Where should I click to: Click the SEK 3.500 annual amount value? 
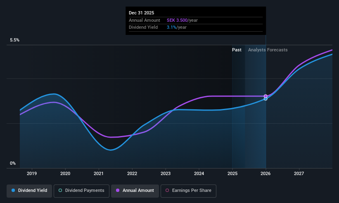[x=177, y=20]
